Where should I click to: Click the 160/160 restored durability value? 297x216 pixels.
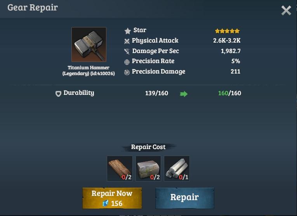tap(229, 93)
